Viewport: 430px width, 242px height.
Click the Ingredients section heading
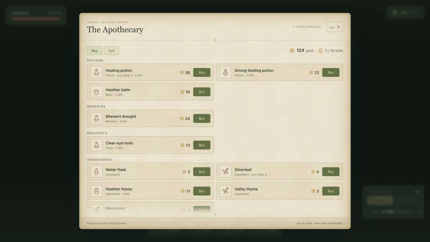99,160
